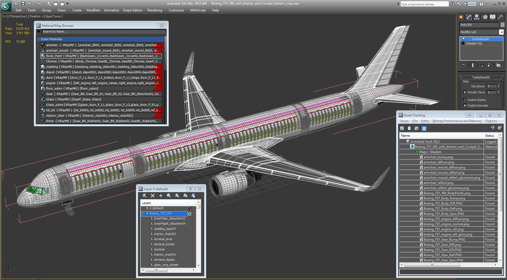Collapse the Scene Materials group
The image size is (507, 280).
tap(39, 39)
